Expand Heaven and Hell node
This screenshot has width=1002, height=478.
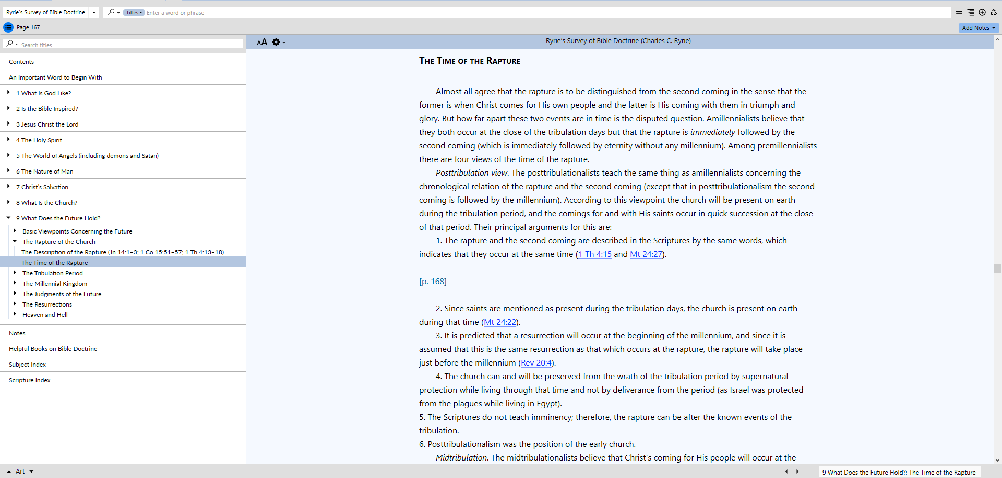click(15, 314)
